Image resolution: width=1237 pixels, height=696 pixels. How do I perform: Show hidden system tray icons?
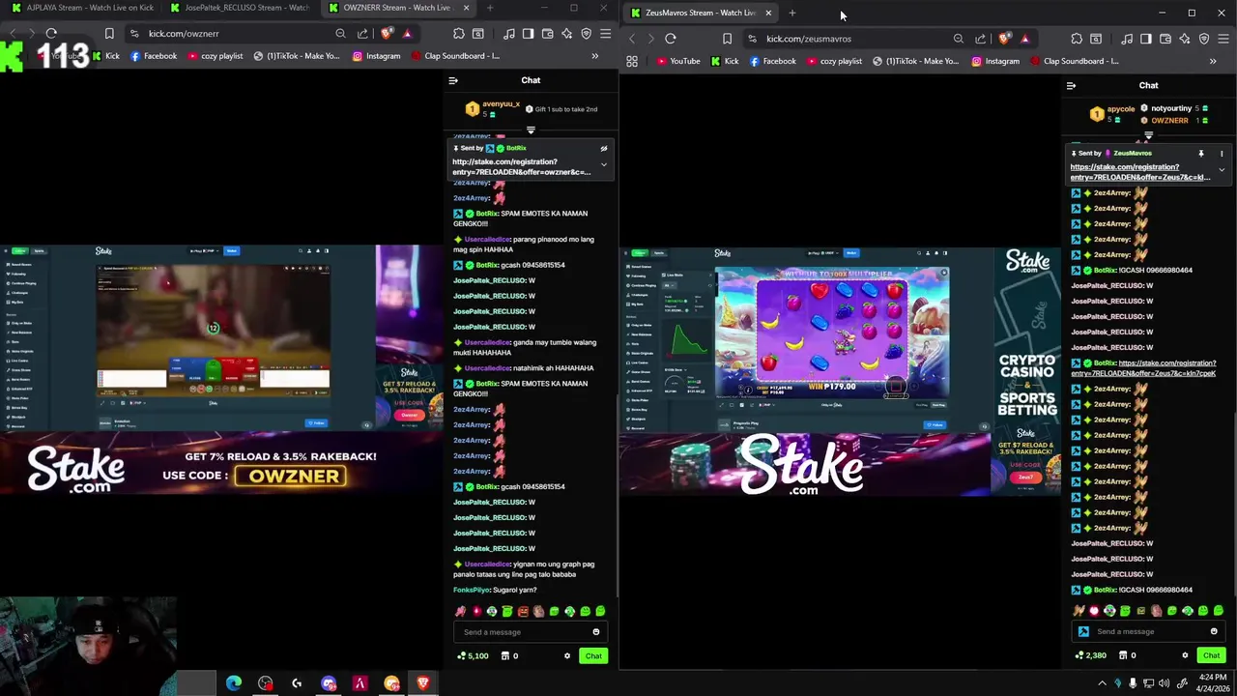pyautogui.click(x=1102, y=683)
